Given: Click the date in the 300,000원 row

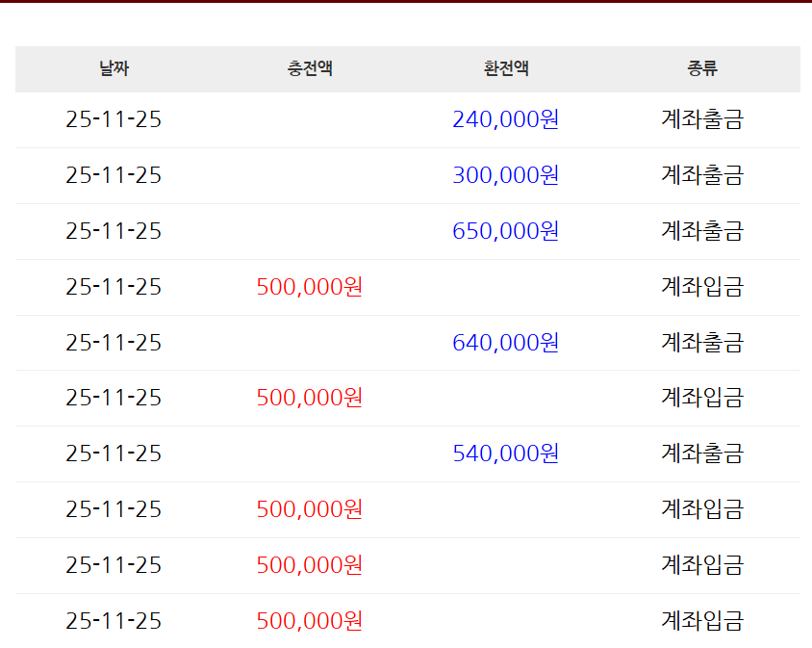Looking at the screenshot, I should [114, 175].
